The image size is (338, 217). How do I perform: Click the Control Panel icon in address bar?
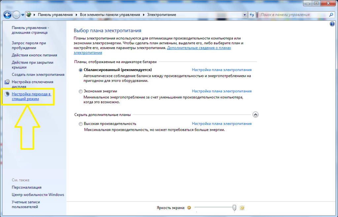(x=28, y=15)
